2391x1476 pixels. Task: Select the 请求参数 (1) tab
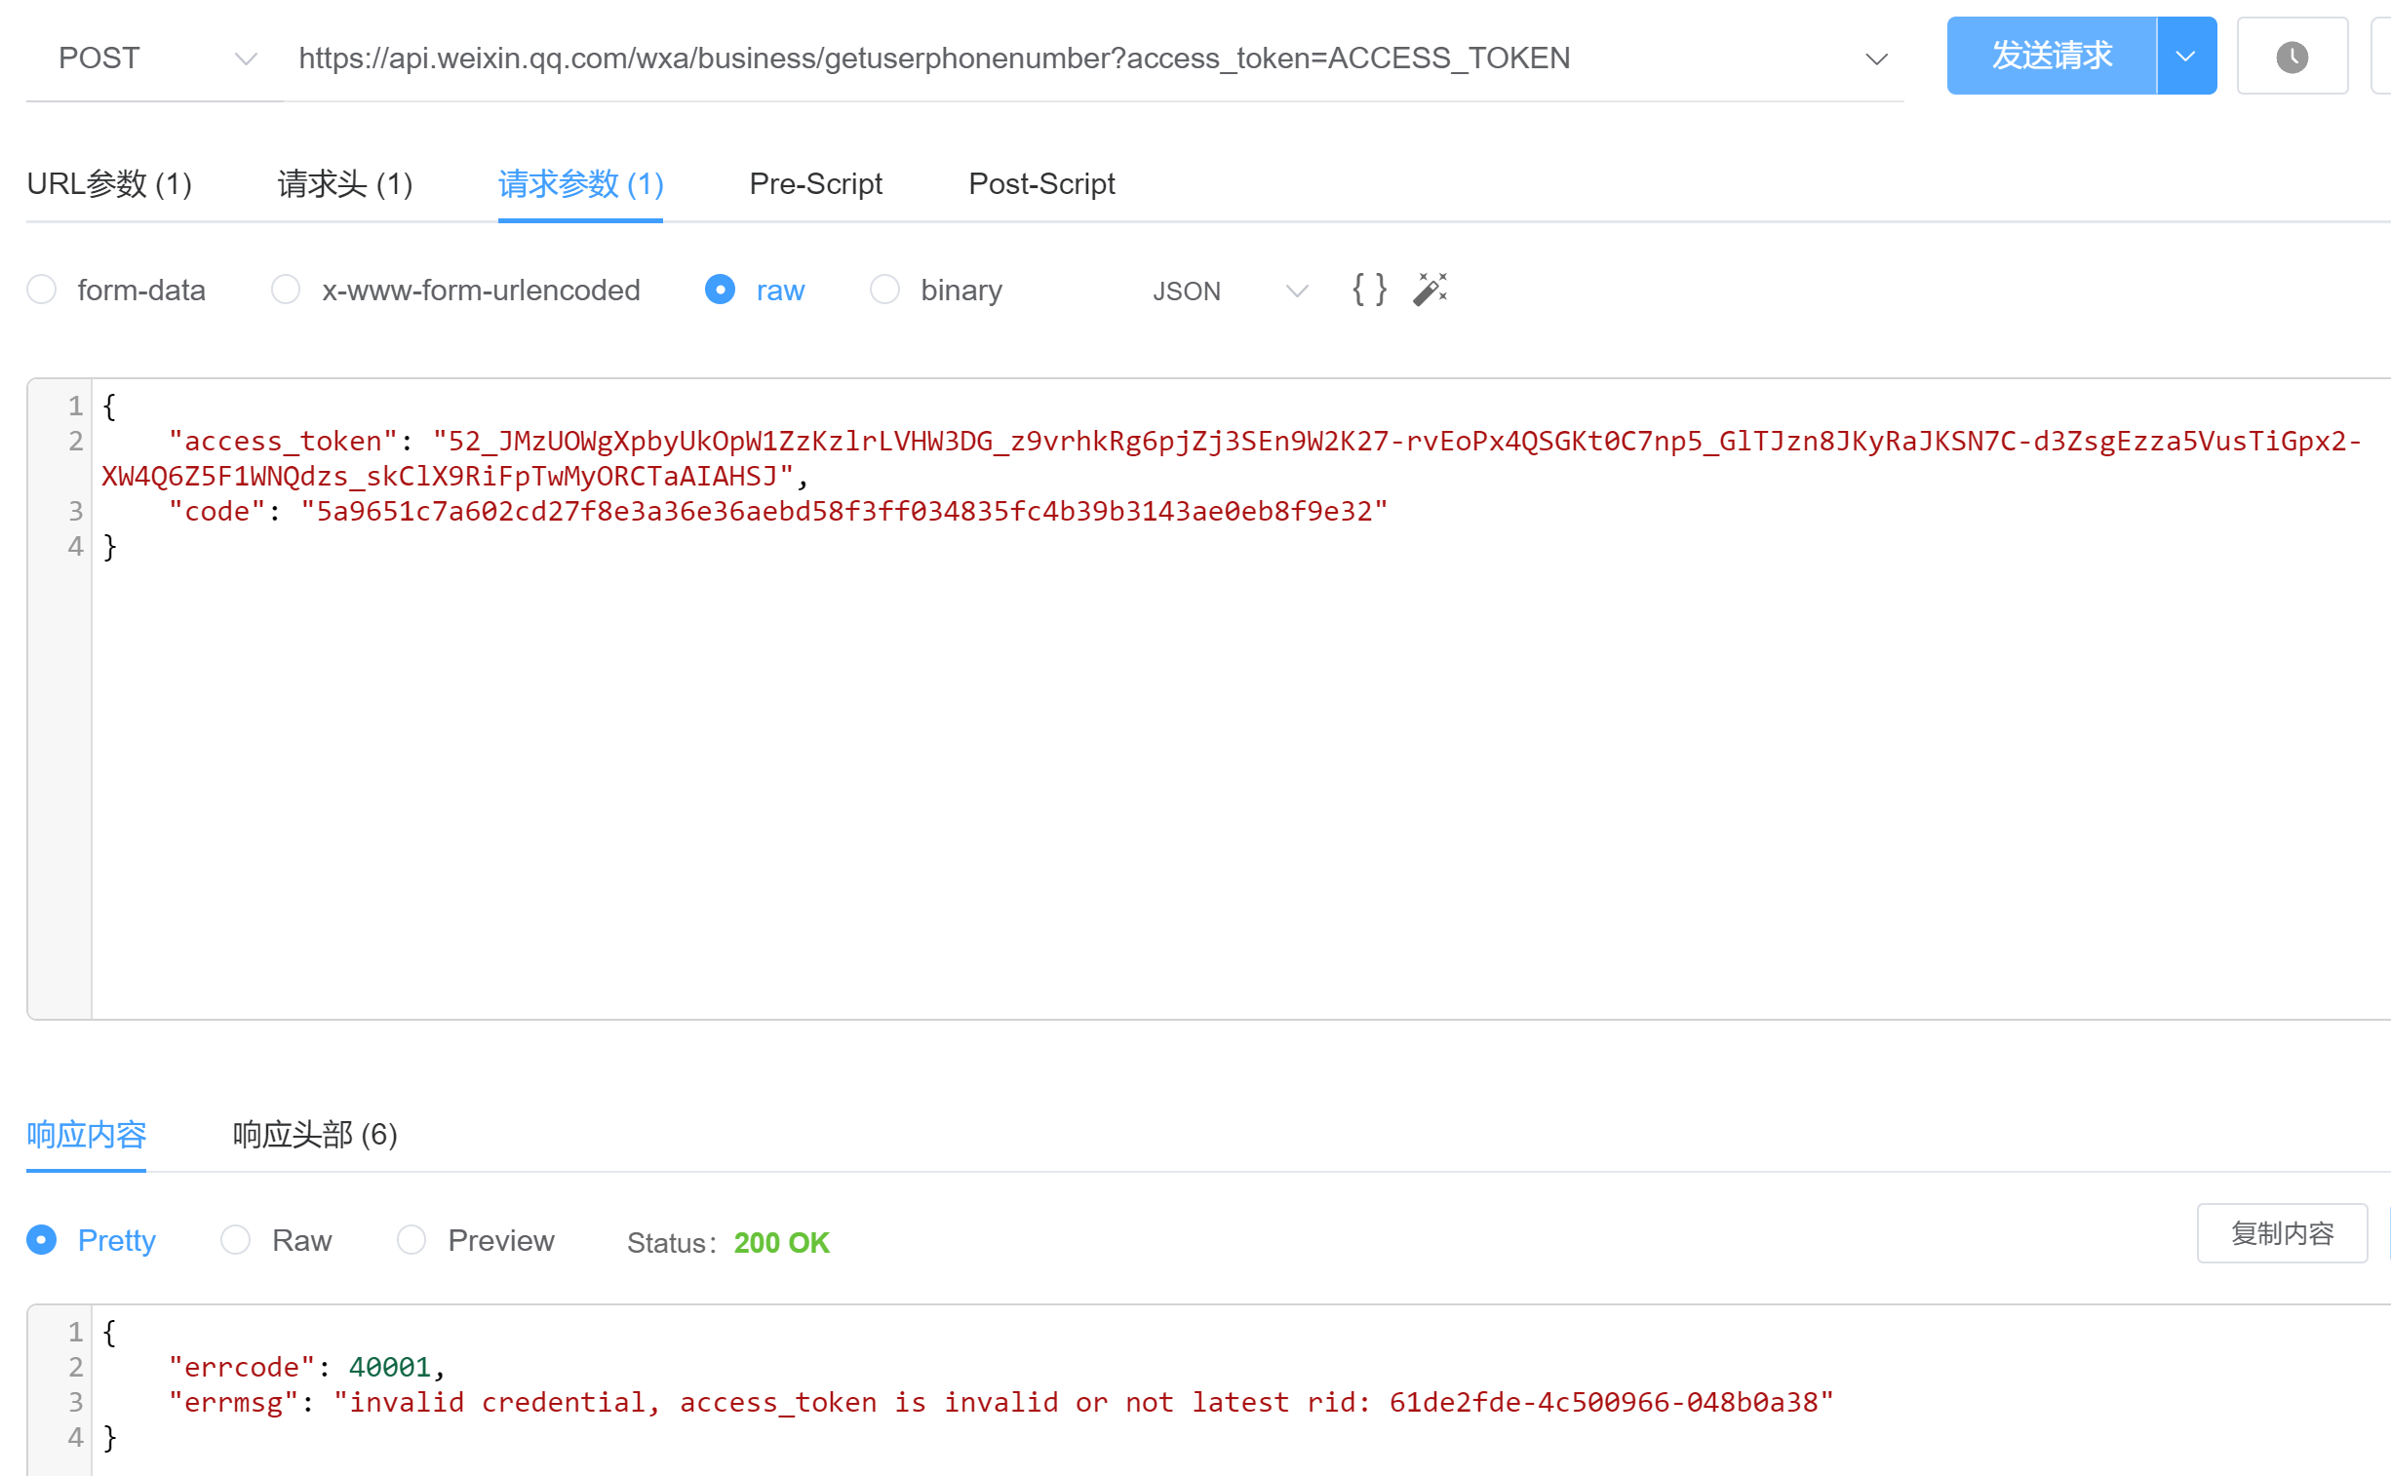point(580,183)
